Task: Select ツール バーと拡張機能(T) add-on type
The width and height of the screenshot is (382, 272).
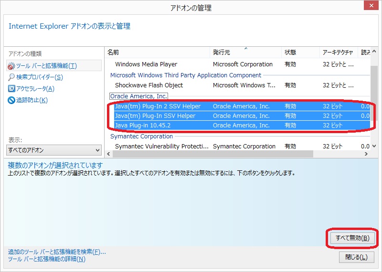Action: [54, 66]
